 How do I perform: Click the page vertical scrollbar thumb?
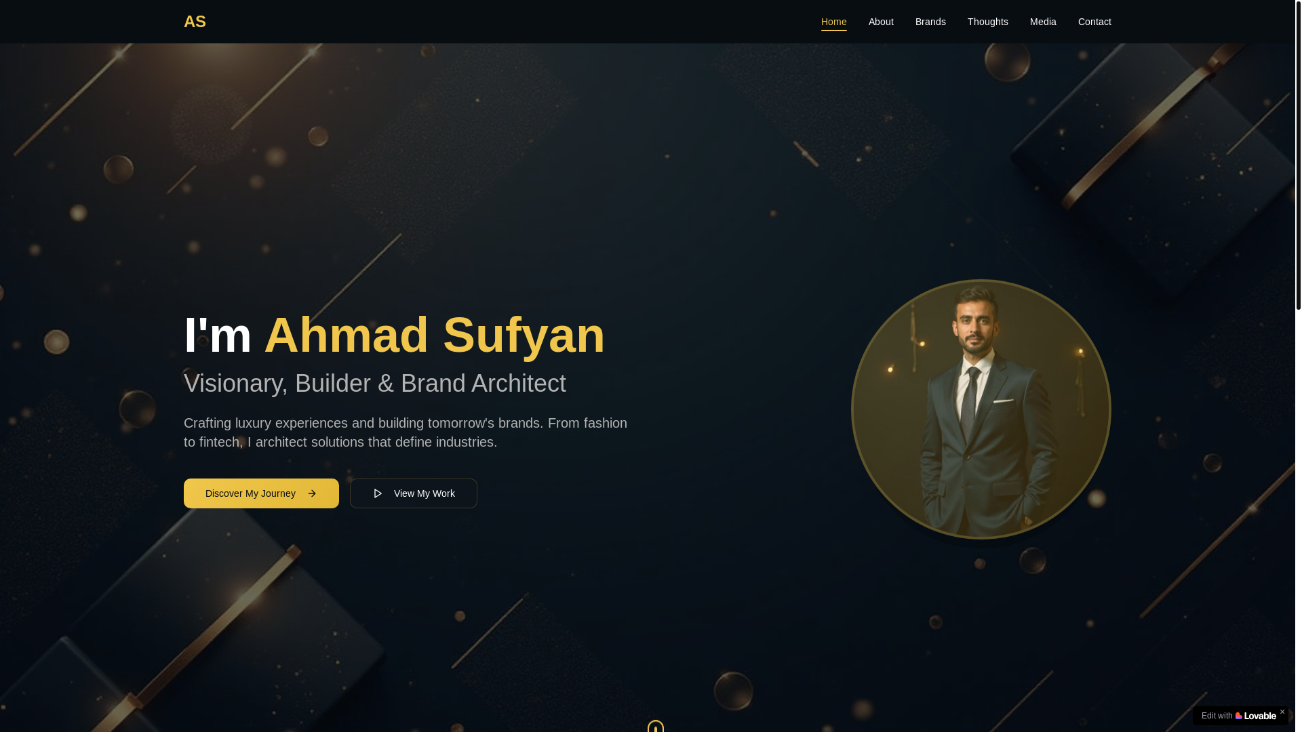coord(1298,155)
